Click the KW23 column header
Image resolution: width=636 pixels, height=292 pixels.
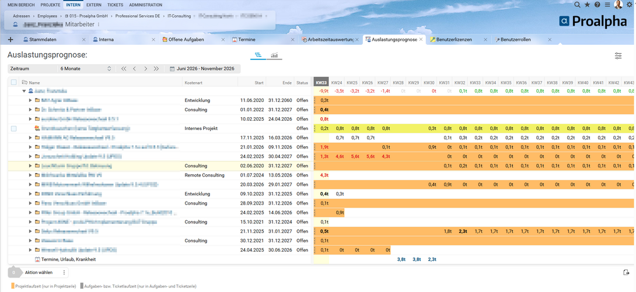tap(322, 82)
